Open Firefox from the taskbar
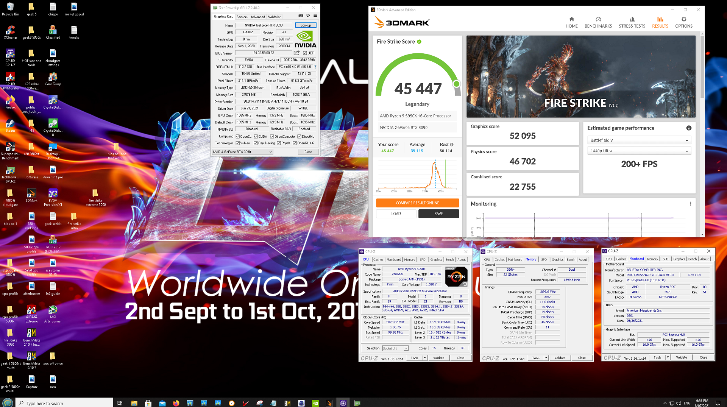The image size is (727, 407). click(x=176, y=403)
